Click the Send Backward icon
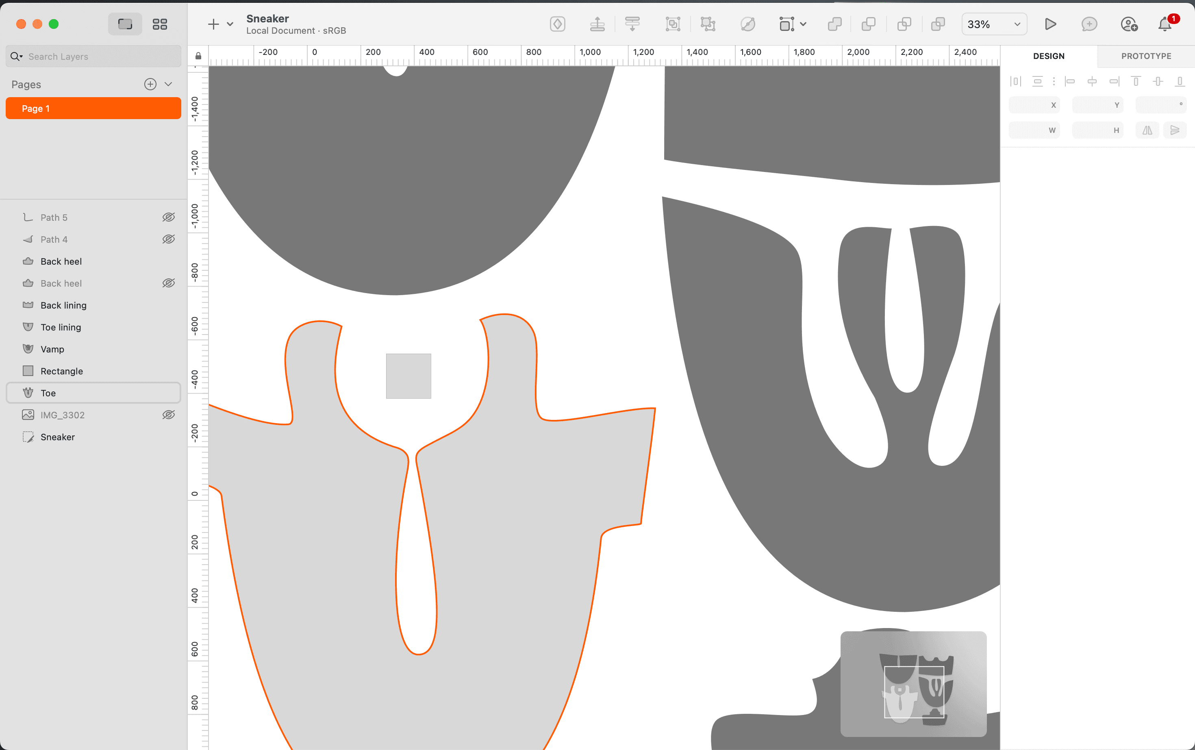The image size is (1195, 750). 632,24
